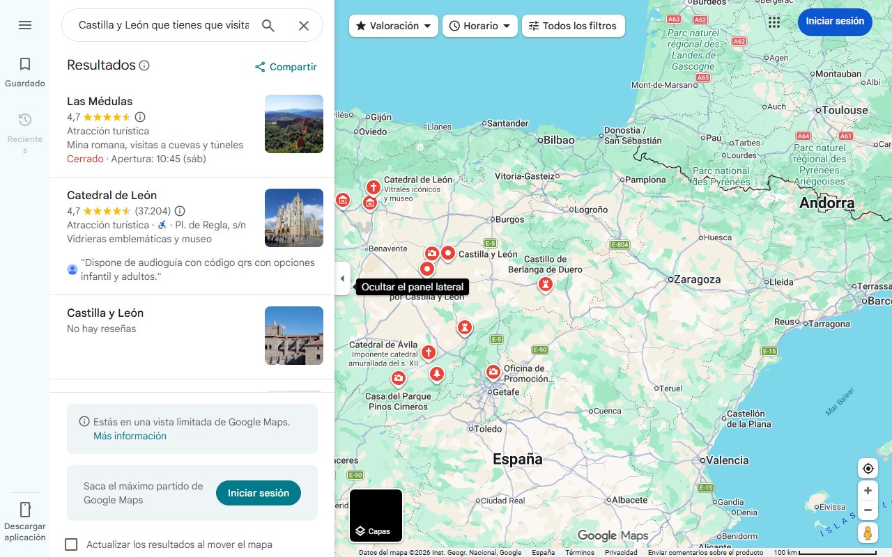Image resolution: width=892 pixels, height=557 pixels.
Task: Open the Valoración filter dropdown
Action: (394, 26)
